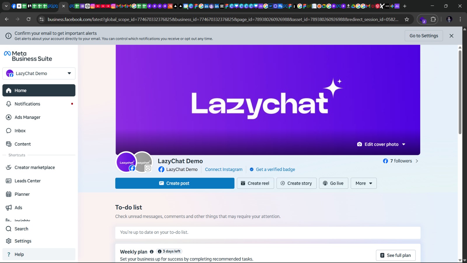This screenshot has width=467, height=263.
Task: Click the page vertical scrollbar
Action: (x=460, y=92)
